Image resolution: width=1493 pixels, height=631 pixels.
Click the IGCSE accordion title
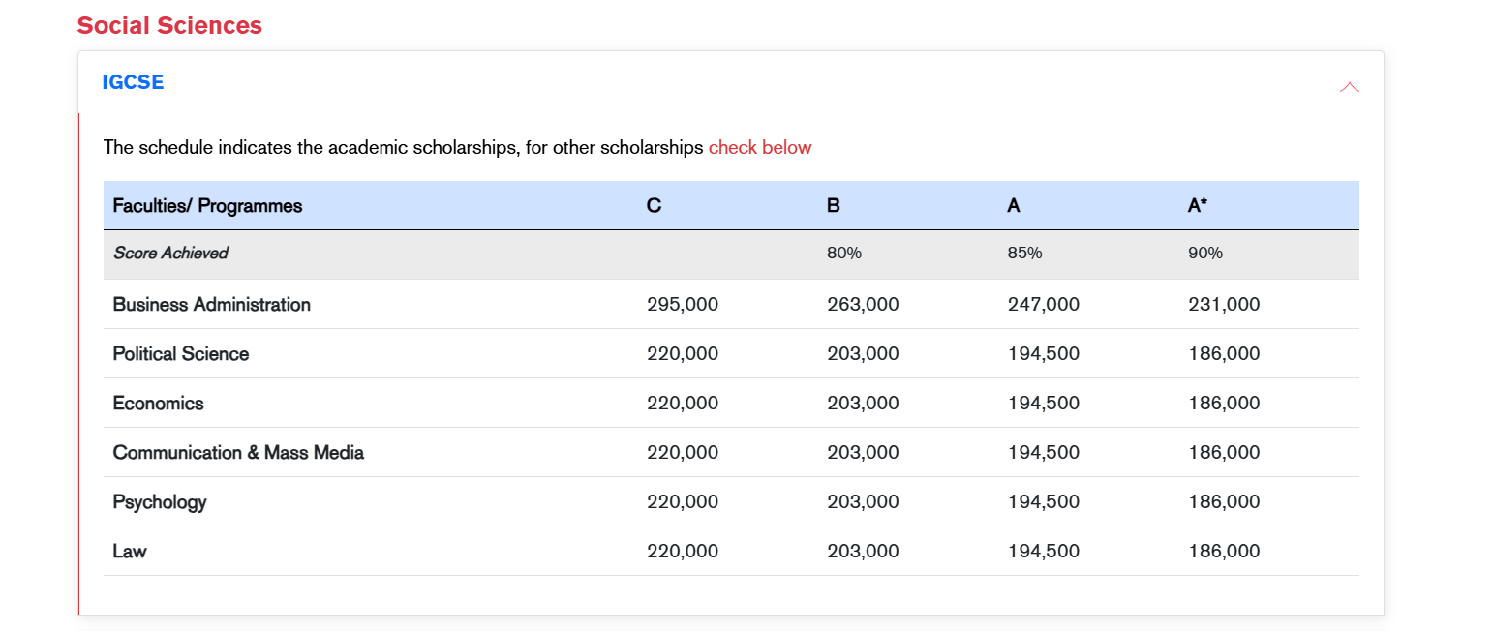pos(133,82)
